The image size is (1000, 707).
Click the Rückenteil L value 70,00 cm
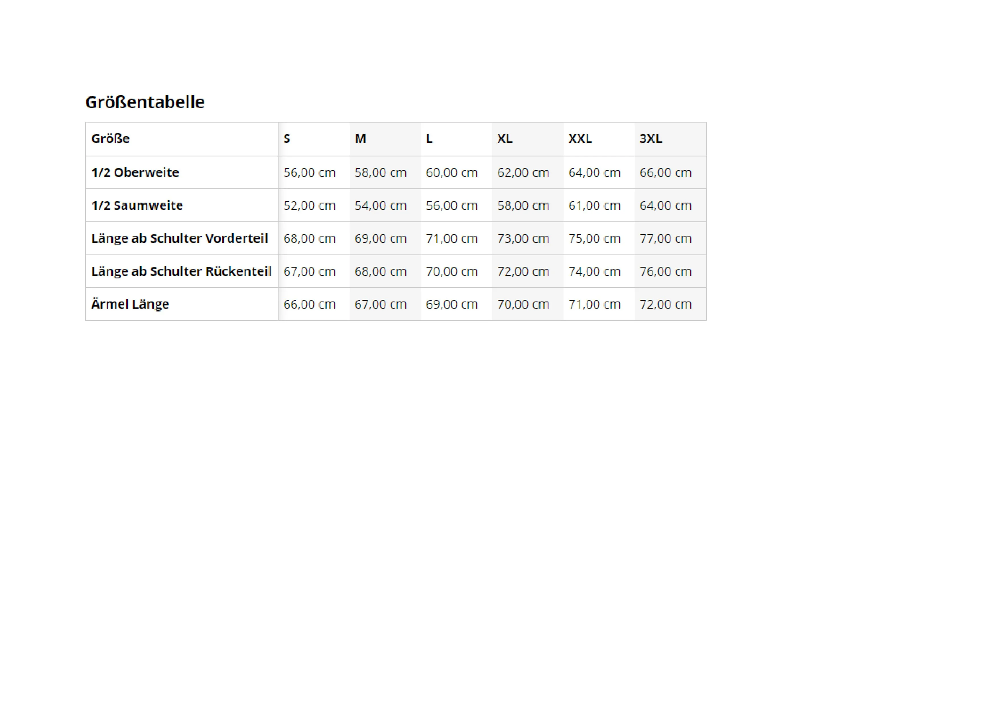pyautogui.click(x=452, y=272)
